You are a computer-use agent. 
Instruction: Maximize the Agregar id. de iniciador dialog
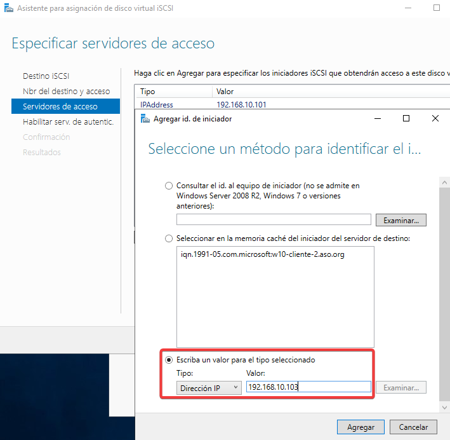(406, 118)
